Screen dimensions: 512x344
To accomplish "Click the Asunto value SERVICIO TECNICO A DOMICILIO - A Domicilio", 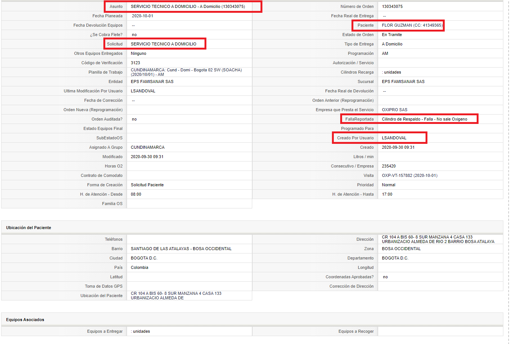I will pyautogui.click(x=188, y=6).
